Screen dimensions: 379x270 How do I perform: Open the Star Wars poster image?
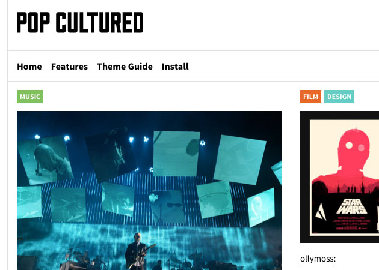point(340,177)
